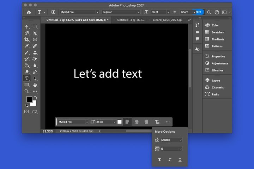Open the Edit Toolbar three-dots menu
This screenshot has width=254, height=169.
coord(35,91)
